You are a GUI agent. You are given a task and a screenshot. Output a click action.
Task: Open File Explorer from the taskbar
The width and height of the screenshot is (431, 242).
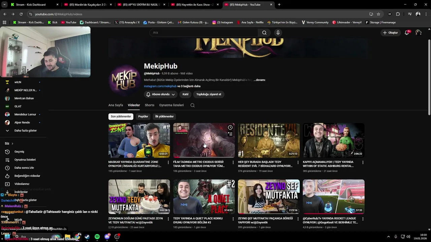[x=67, y=237]
